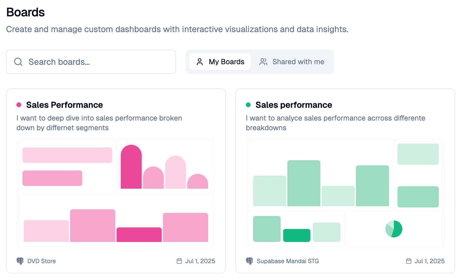Click the green color dot beside Sales performance
This screenshot has width=460, height=278.
coord(248,105)
